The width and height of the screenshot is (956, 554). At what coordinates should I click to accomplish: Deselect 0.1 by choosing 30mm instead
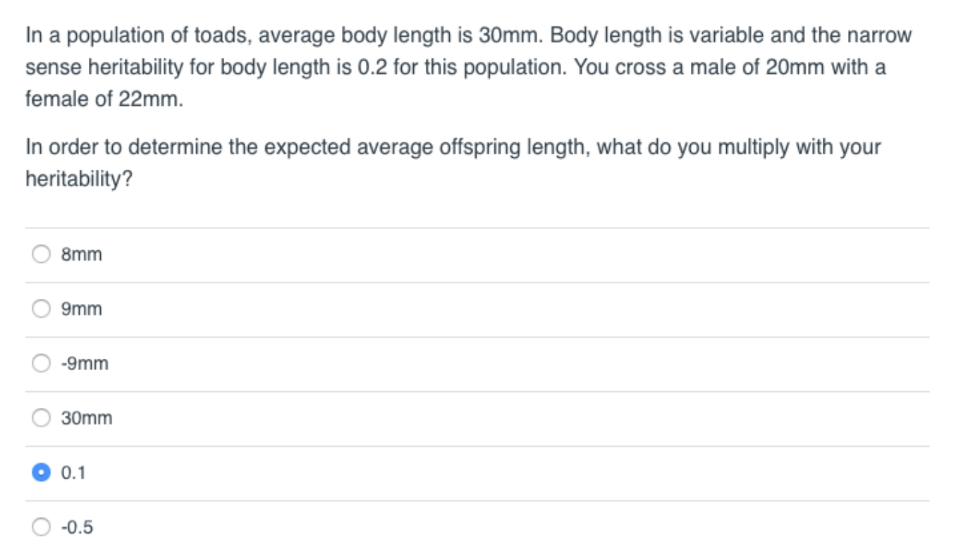click(40, 417)
